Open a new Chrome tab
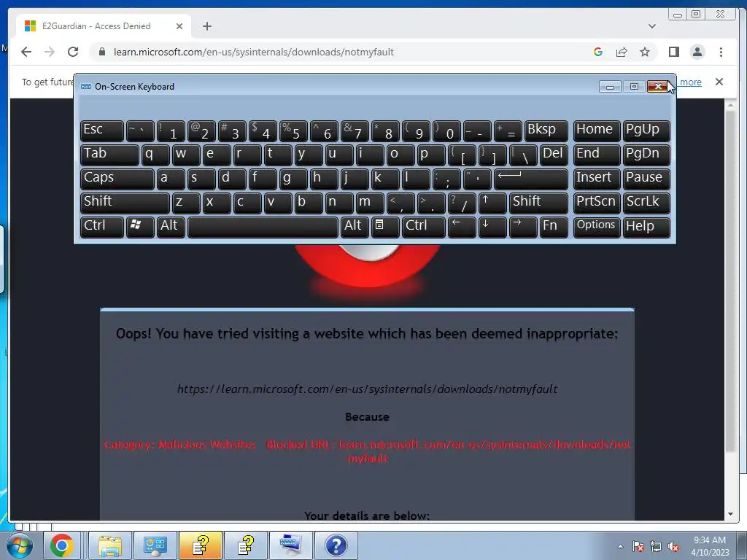The image size is (747, 560). pyautogui.click(x=206, y=26)
